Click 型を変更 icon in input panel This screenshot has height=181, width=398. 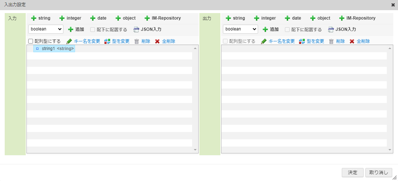point(107,41)
